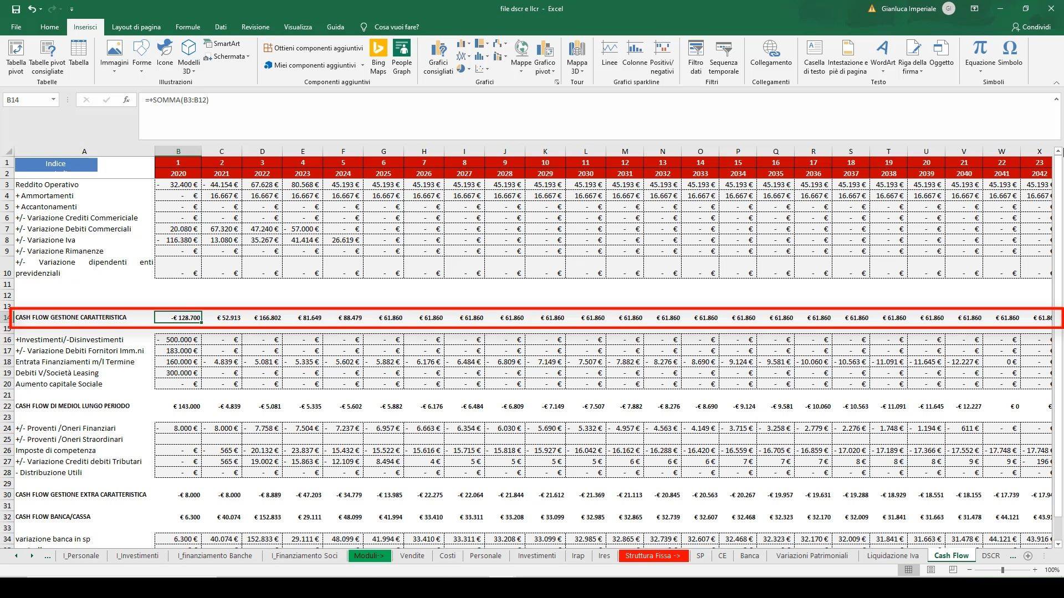Open the Formule ribbon tab

188,27
